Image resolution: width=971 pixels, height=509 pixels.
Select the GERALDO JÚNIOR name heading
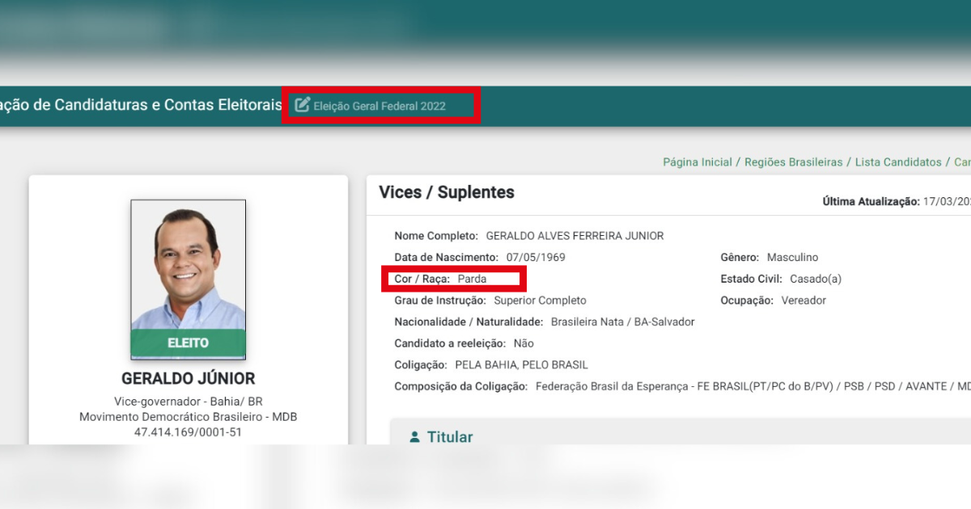[189, 378]
